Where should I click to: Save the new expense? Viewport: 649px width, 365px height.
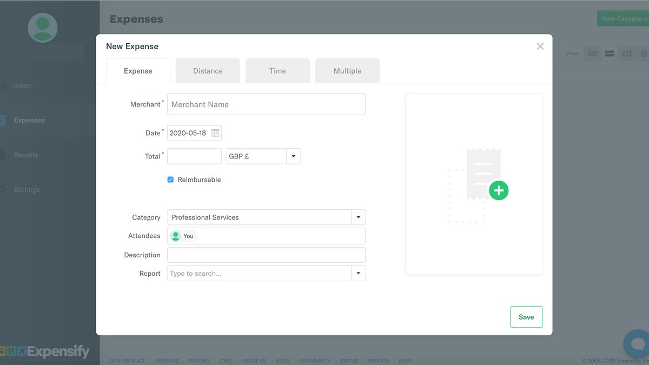(526, 317)
